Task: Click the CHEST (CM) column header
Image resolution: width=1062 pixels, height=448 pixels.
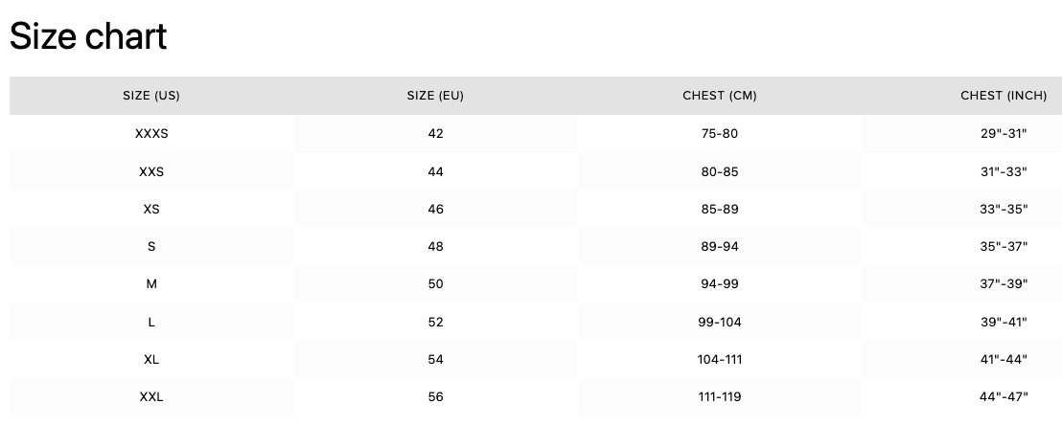Action: click(x=719, y=96)
